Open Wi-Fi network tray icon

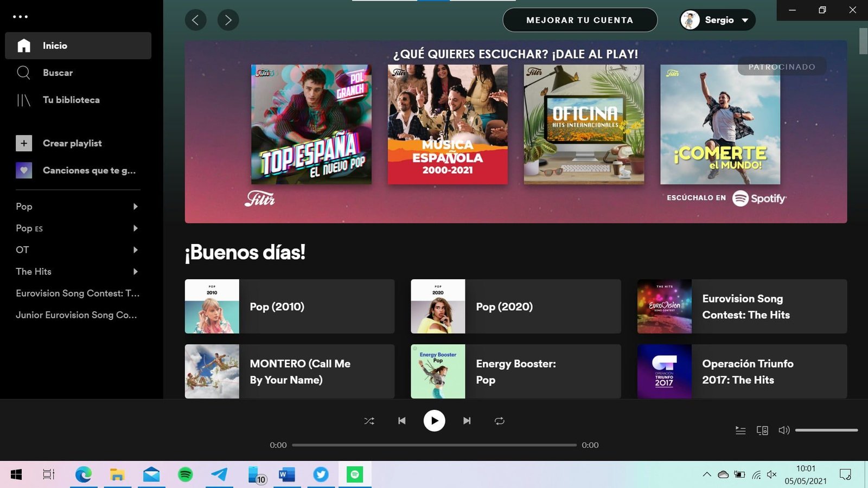click(x=756, y=475)
